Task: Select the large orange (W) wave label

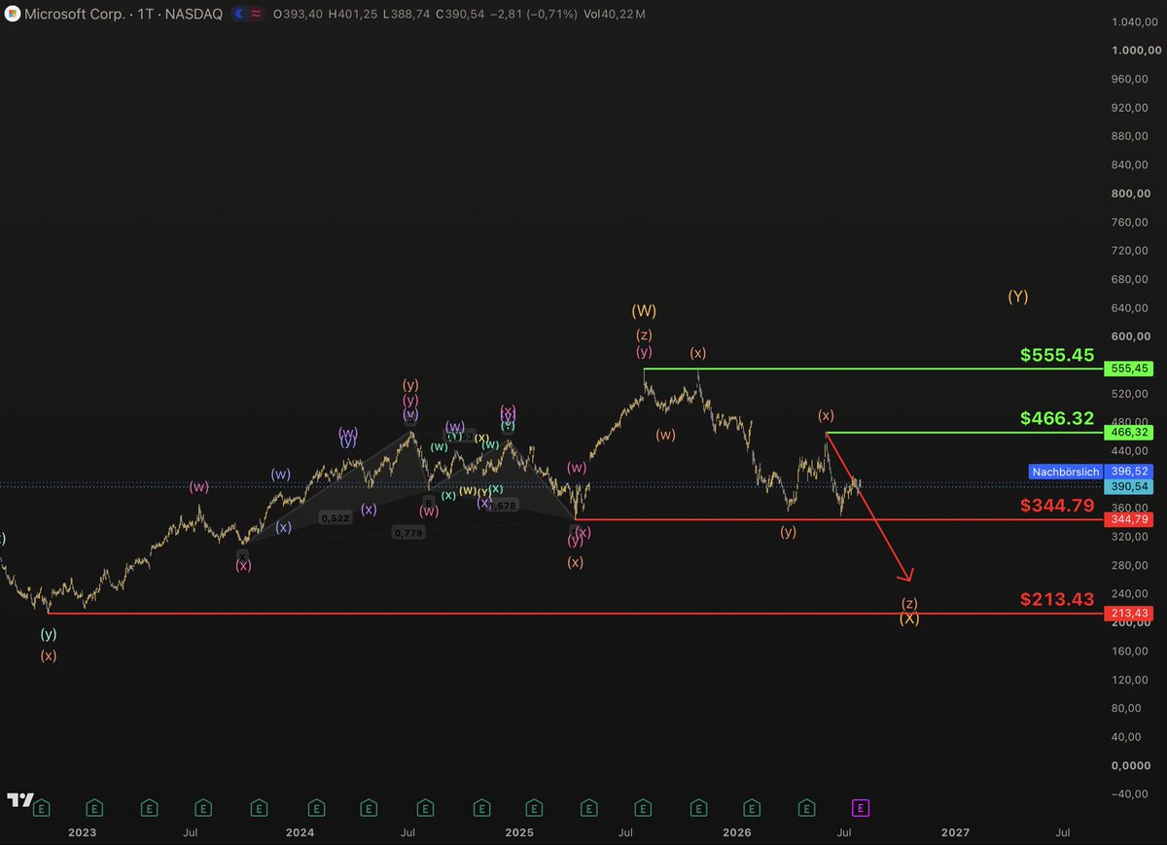Action: [644, 312]
